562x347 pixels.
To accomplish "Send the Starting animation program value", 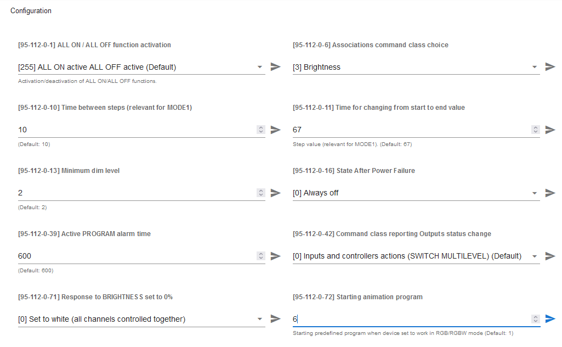I will coord(550,318).
